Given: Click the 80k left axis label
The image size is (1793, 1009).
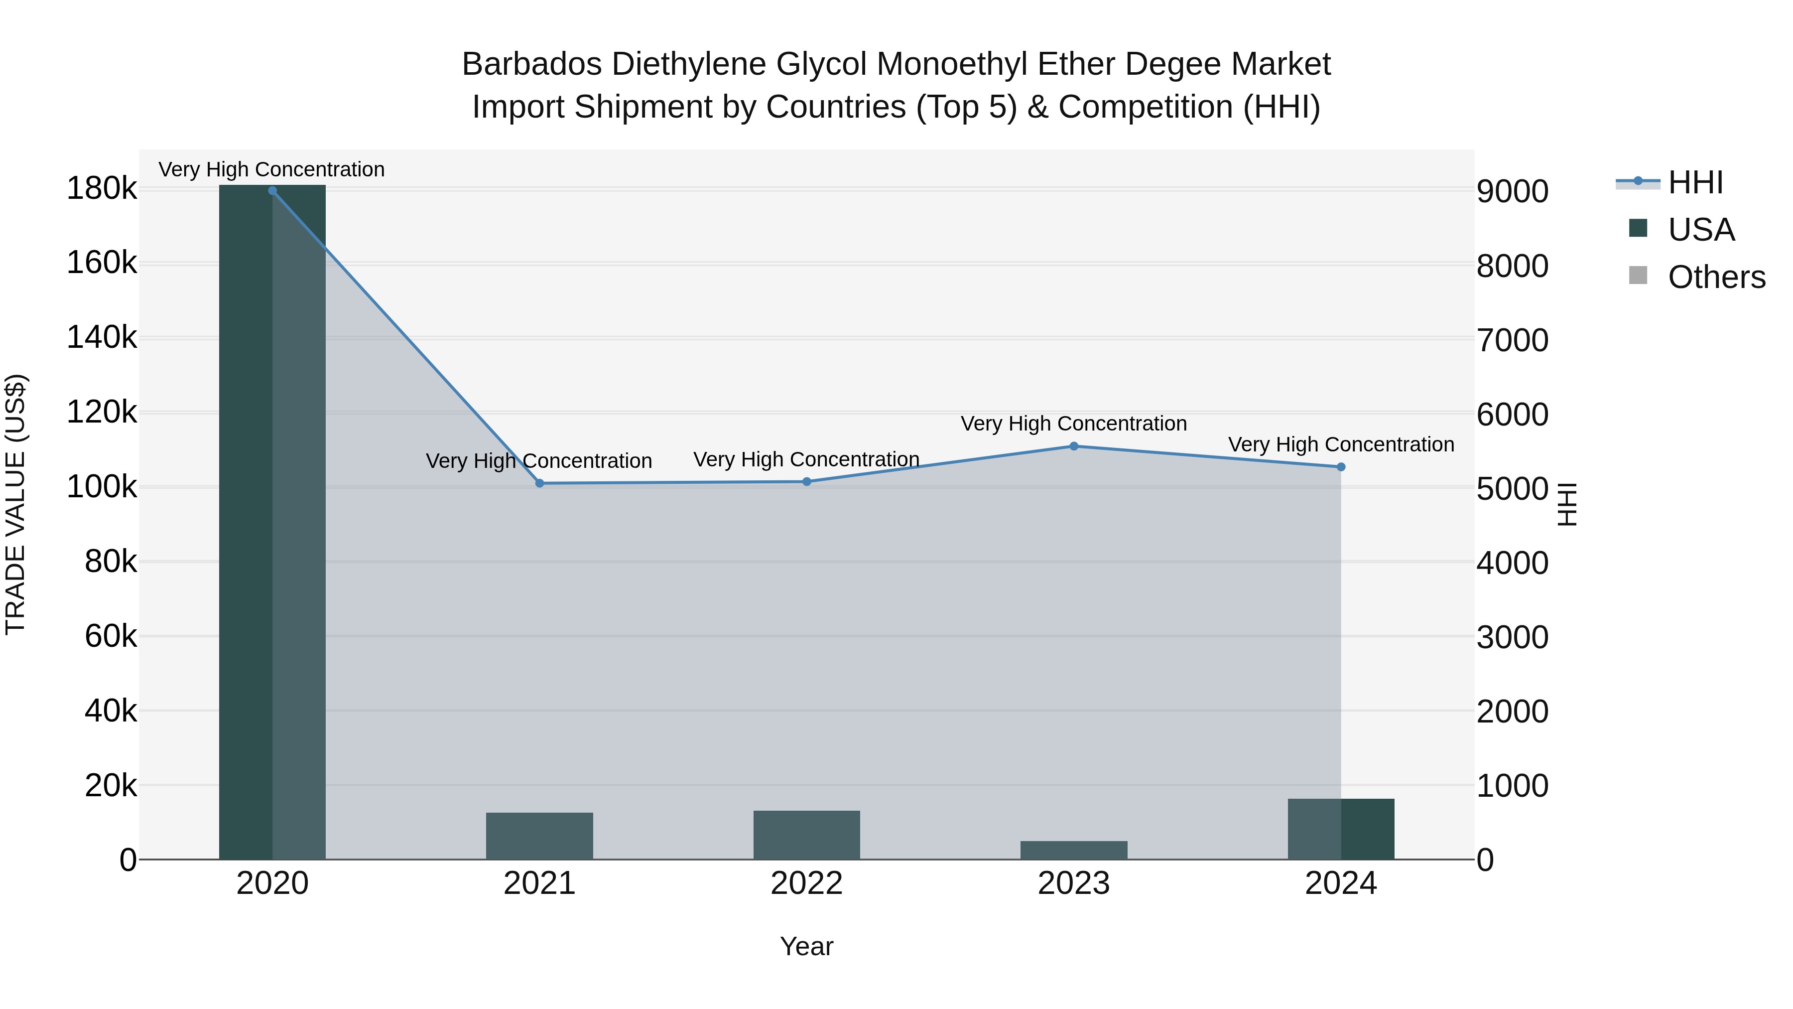Looking at the screenshot, I should point(112,561).
